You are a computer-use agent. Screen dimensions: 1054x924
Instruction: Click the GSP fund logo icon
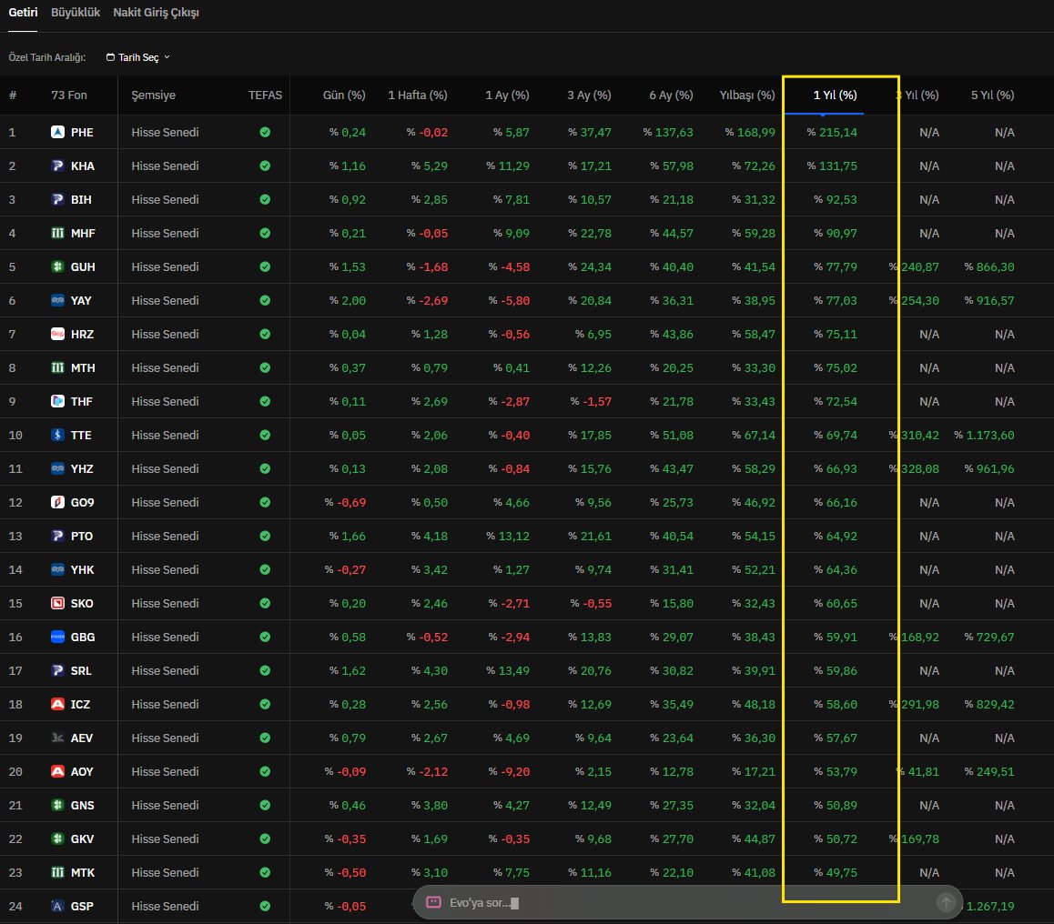tap(58, 906)
